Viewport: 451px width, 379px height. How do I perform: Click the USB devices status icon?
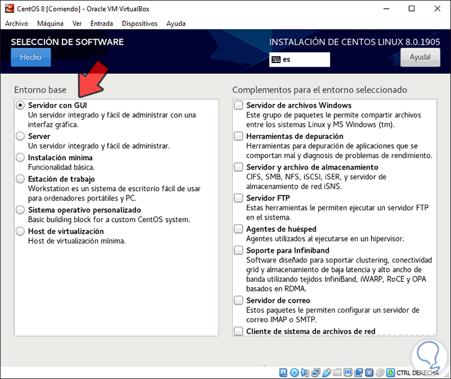click(x=326, y=373)
